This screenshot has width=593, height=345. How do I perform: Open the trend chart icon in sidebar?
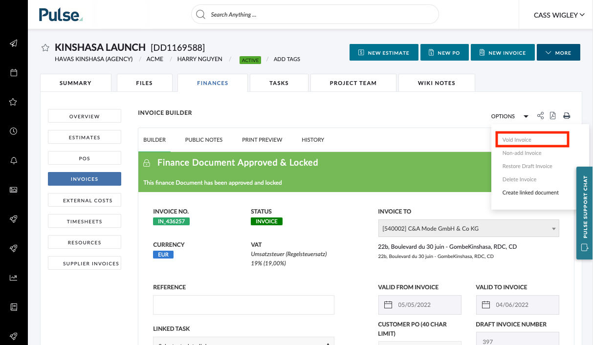click(14, 278)
